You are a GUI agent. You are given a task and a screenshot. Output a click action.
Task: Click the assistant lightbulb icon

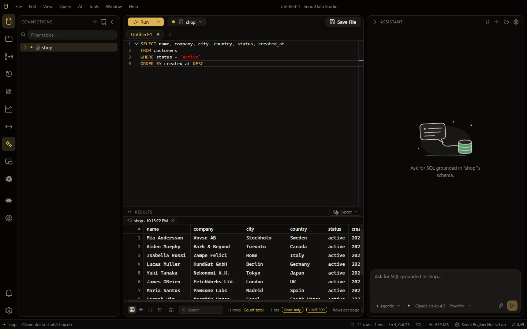[x=487, y=22]
